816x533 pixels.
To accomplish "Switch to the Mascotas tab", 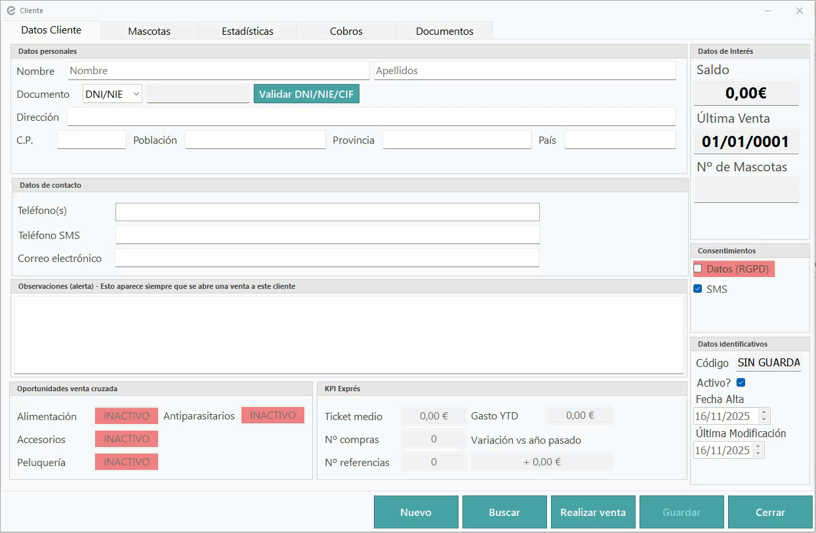I will pyautogui.click(x=149, y=31).
